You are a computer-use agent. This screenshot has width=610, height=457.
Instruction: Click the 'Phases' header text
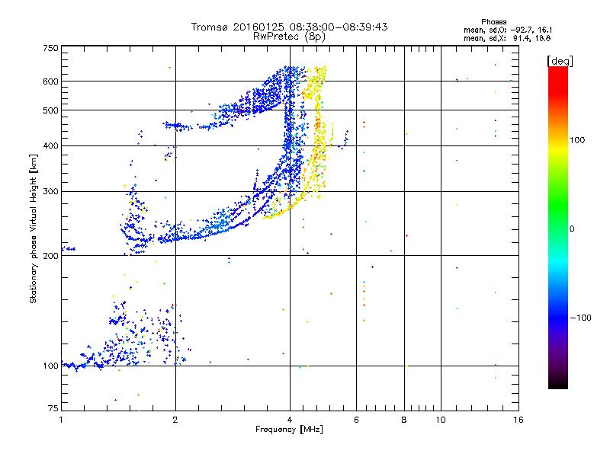pyautogui.click(x=493, y=22)
